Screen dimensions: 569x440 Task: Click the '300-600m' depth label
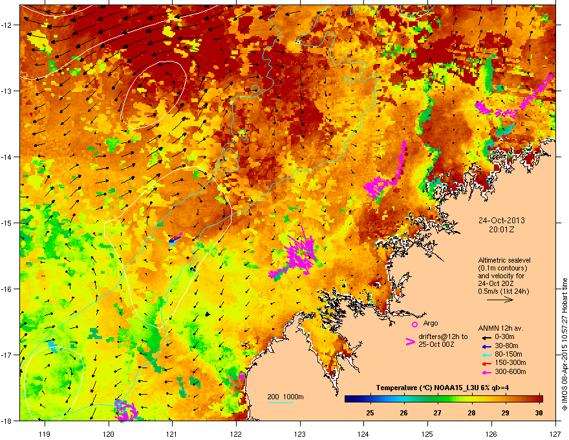click(510, 372)
